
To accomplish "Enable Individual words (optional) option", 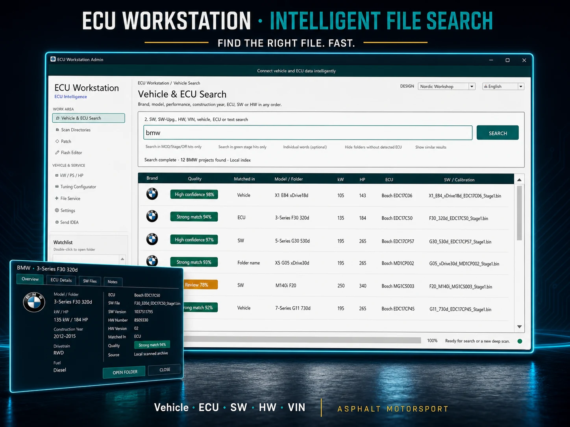I will pos(305,147).
